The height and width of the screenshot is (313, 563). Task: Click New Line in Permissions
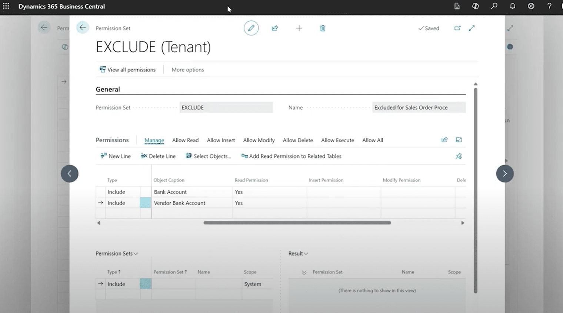pyautogui.click(x=116, y=156)
